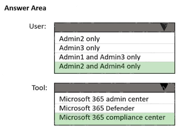Click the gray User combo box bar
Image resolution: width=184 pixels, height=134 pixels.
point(107,28)
